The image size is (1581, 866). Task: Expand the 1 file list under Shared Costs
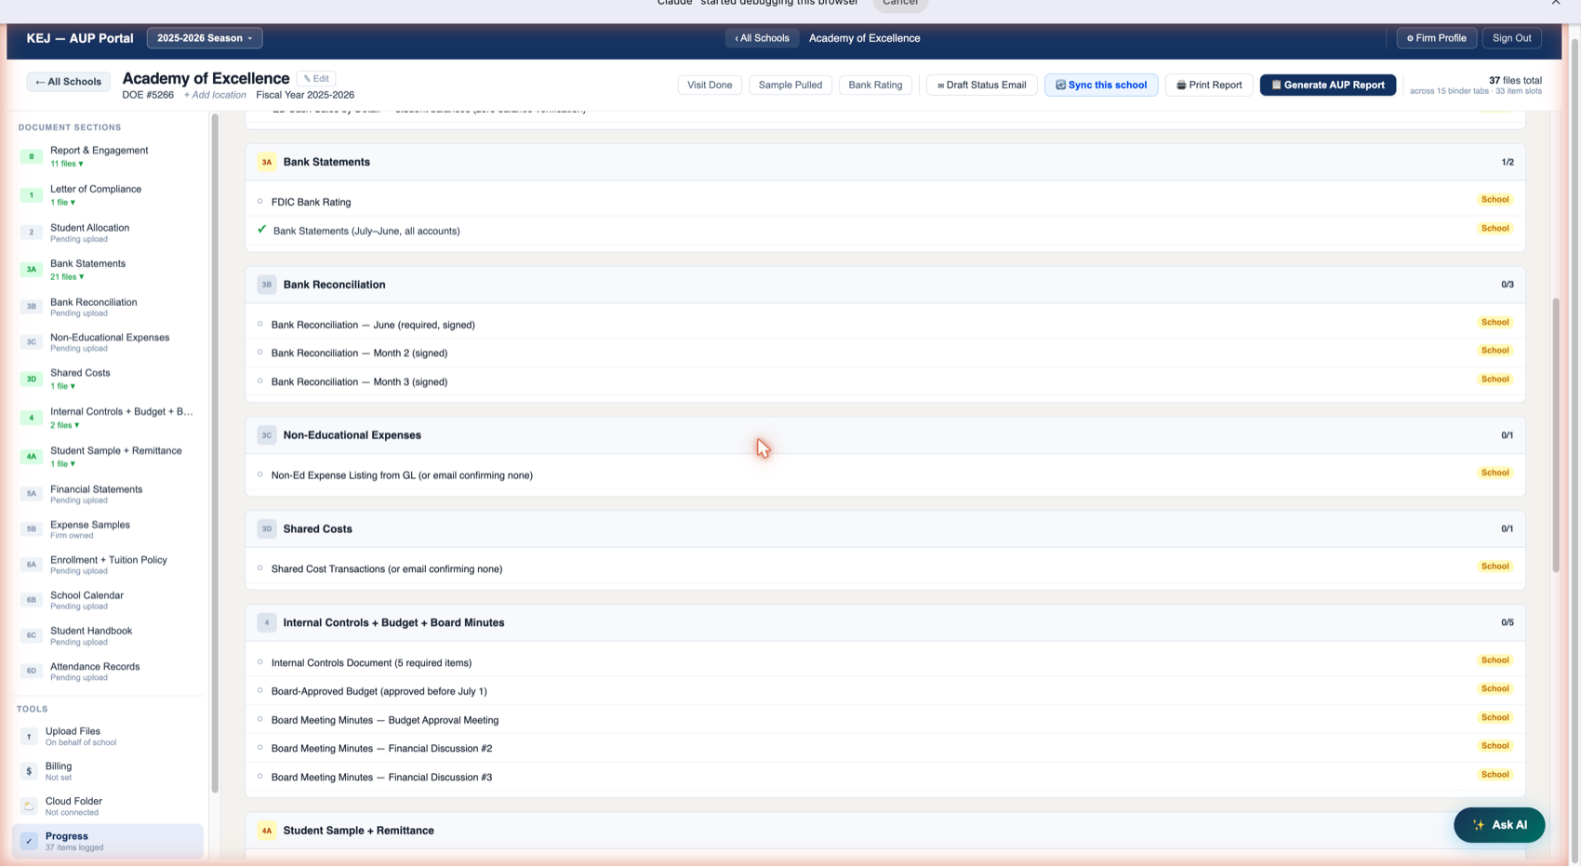pos(62,386)
